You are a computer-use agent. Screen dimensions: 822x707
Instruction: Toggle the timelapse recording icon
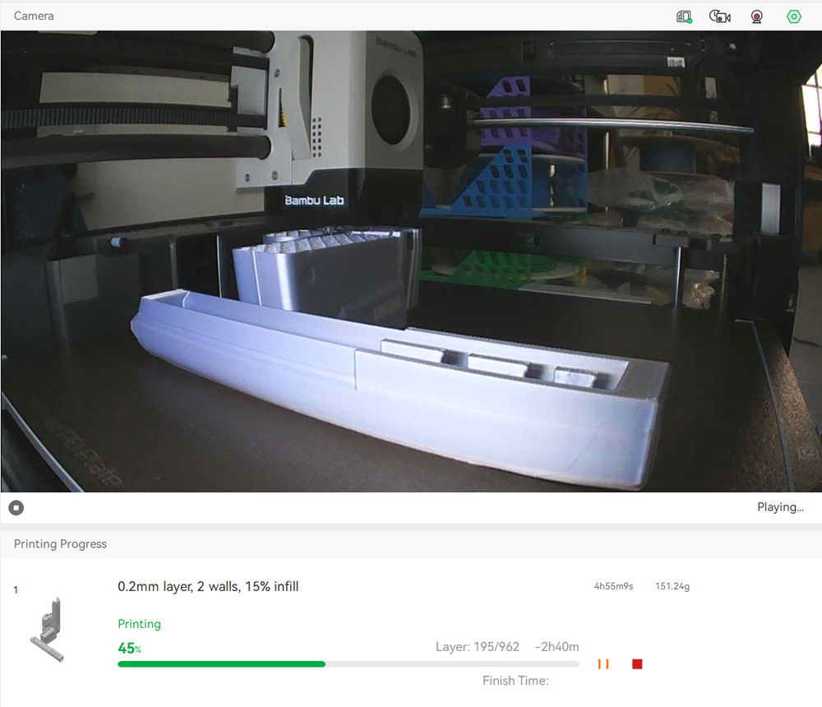[720, 16]
